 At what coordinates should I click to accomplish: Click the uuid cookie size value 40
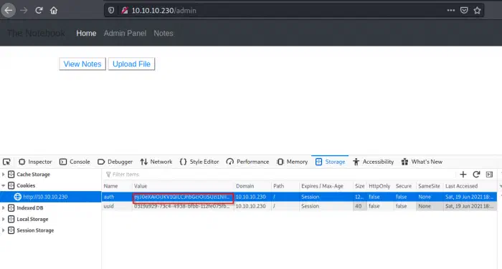pos(360,206)
